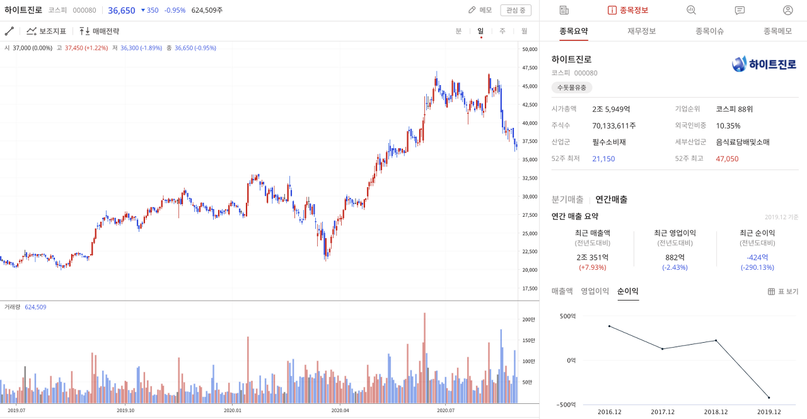The height and width of the screenshot is (419, 807).
Task: Switch to 분기매출 quarterly sales
Action: 567,199
